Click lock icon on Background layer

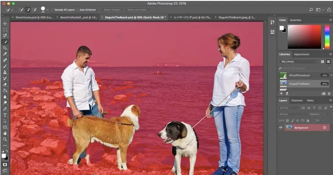pyautogui.click(x=325, y=127)
